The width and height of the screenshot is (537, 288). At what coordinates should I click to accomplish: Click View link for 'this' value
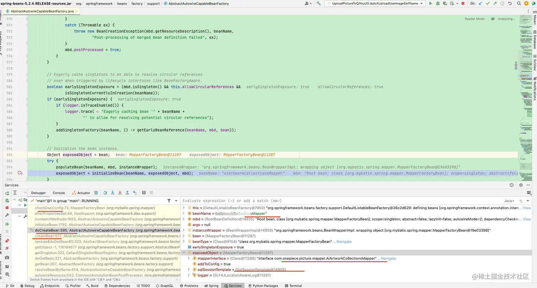click(x=527, y=208)
